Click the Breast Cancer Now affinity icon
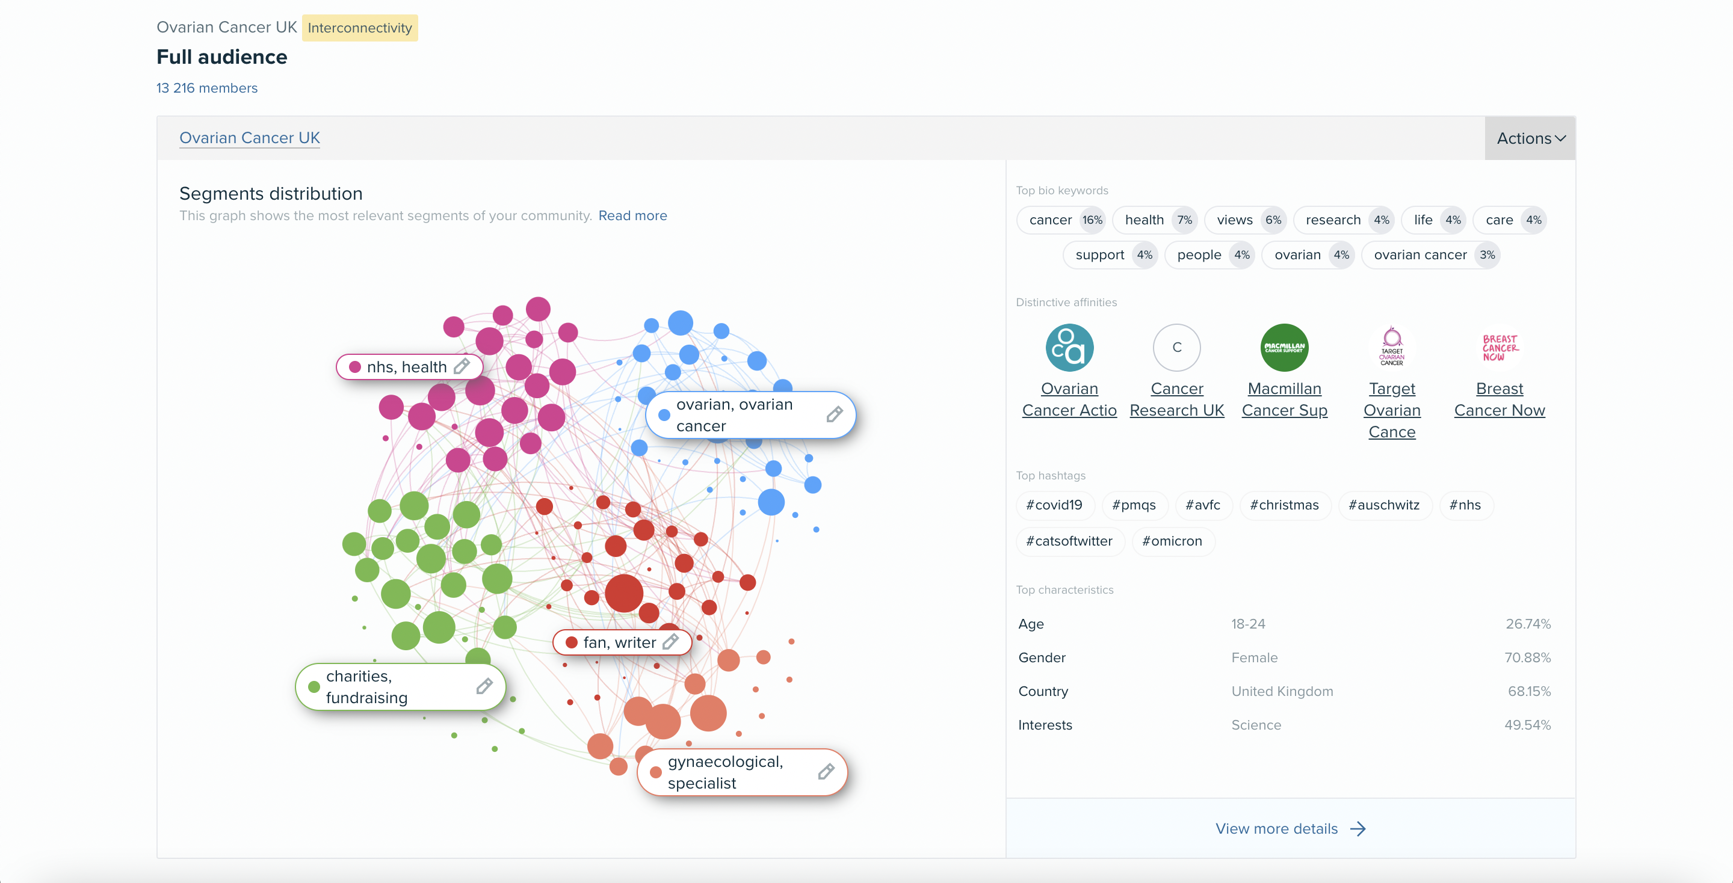Image resolution: width=1733 pixels, height=883 pixels. click(x=1499, y=348)
